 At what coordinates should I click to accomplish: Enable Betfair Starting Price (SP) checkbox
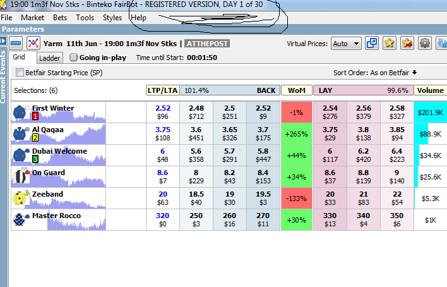click(x=20, y=73)
